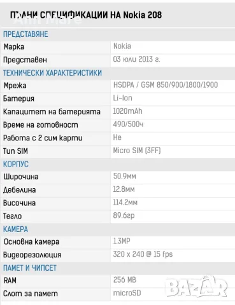Select the 12.8мм thickness value
The height and width of the screenshot is (305, 235).
(124, 189)
